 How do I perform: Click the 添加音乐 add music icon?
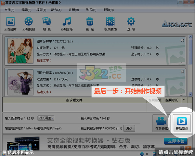tap(67, 24)
